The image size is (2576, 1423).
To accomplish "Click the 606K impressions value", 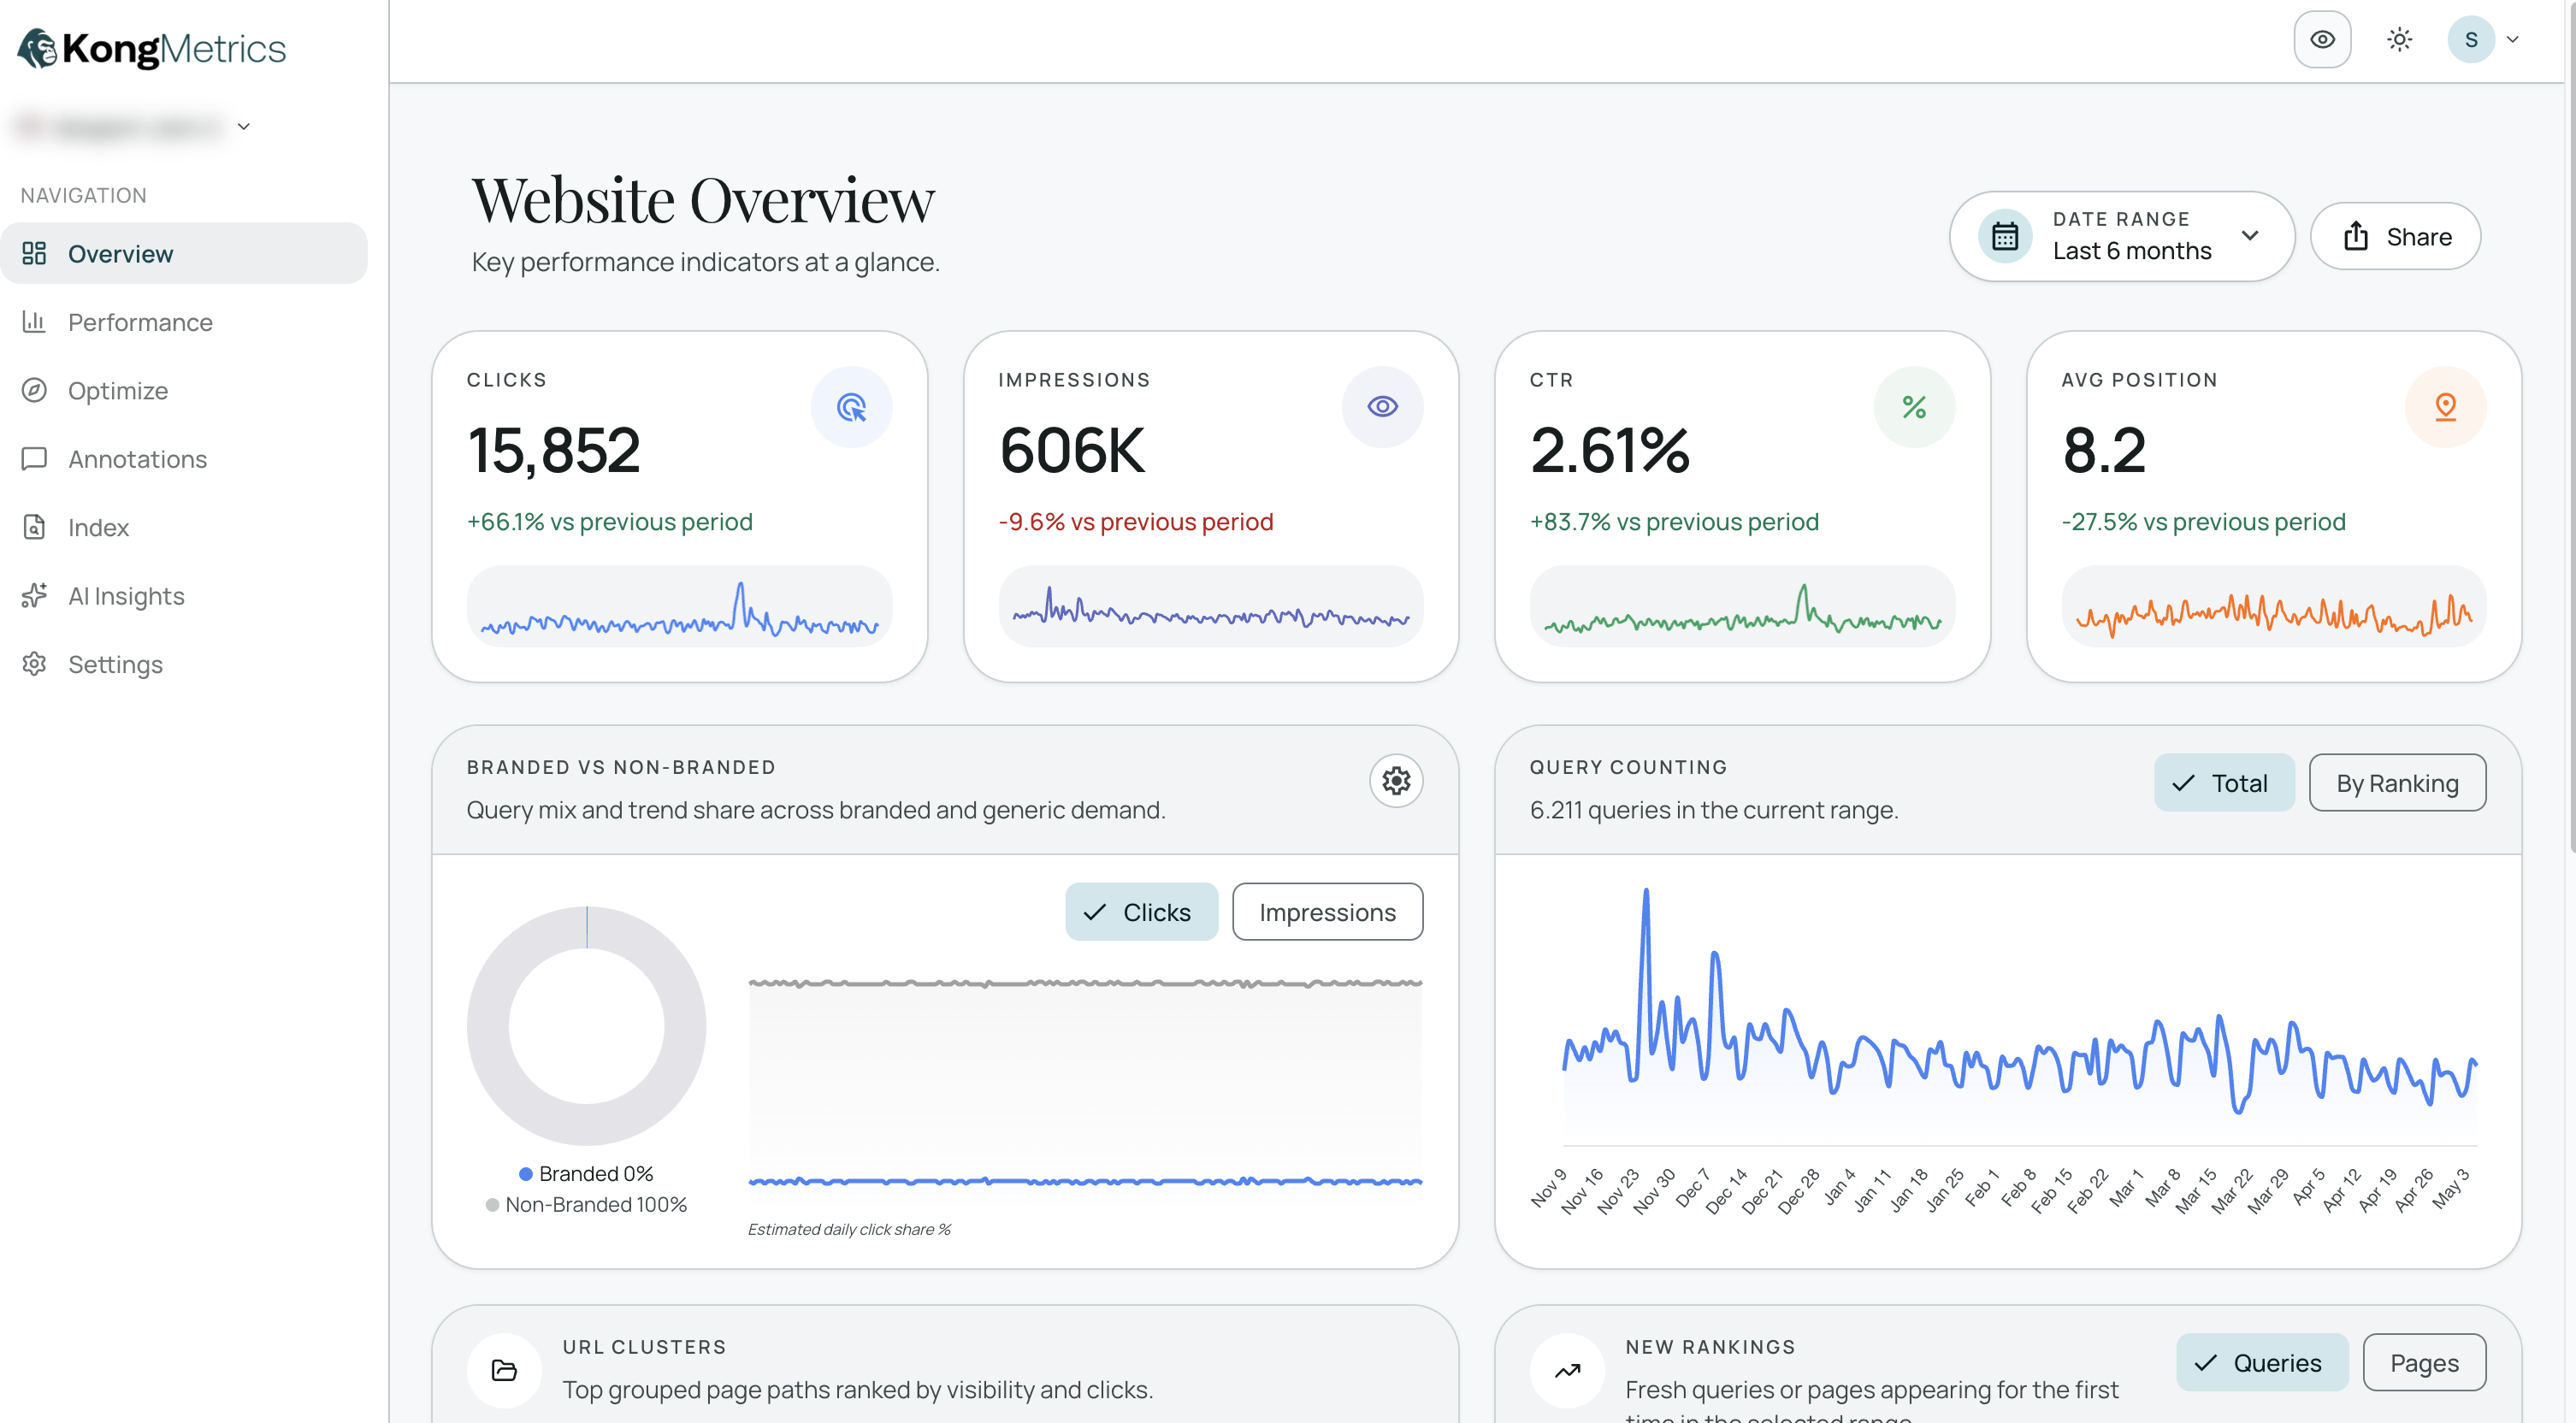I will (x=1072, y=450).
